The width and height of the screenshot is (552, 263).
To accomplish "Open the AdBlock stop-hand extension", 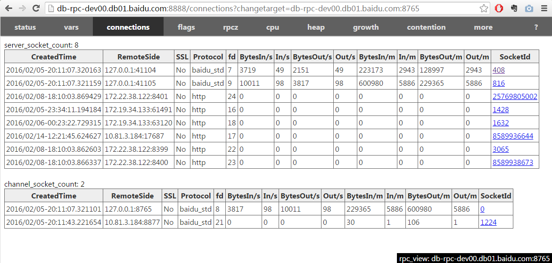I will pos(500,8).
